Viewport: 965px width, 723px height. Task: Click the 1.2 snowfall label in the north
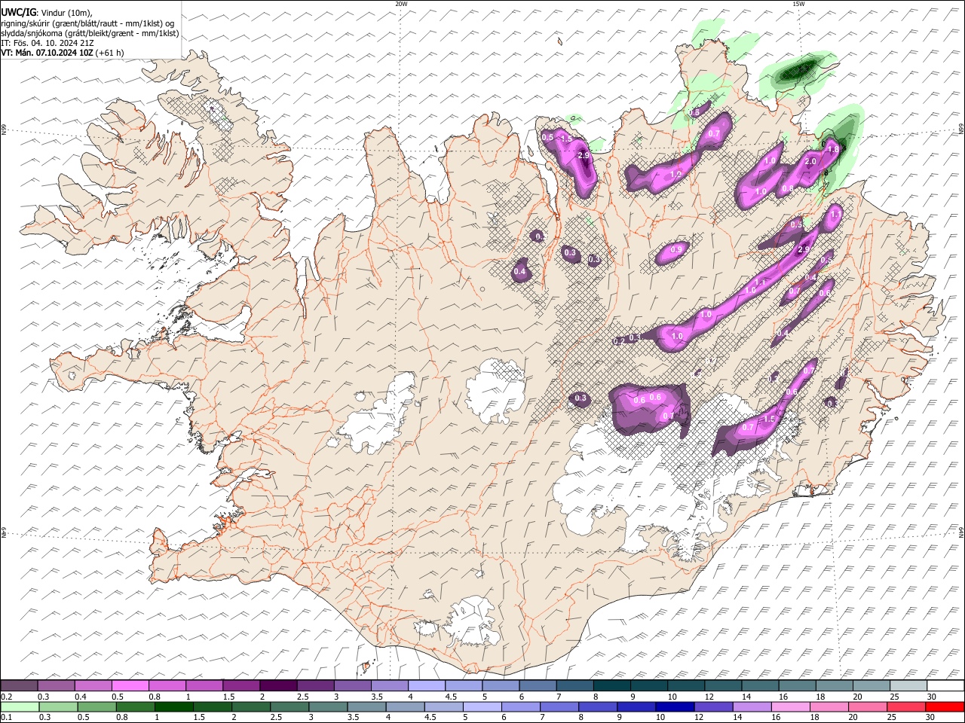675,175
